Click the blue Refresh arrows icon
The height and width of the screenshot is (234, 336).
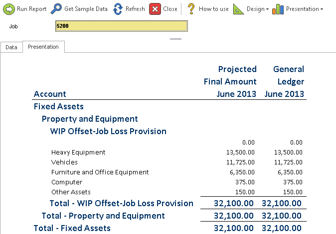[118, 9]
